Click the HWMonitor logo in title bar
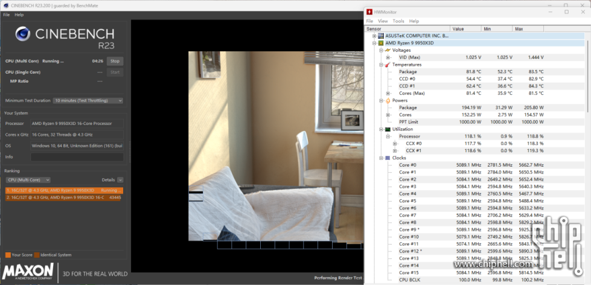This screenshot has width=591, height=285. coord(369,11)
